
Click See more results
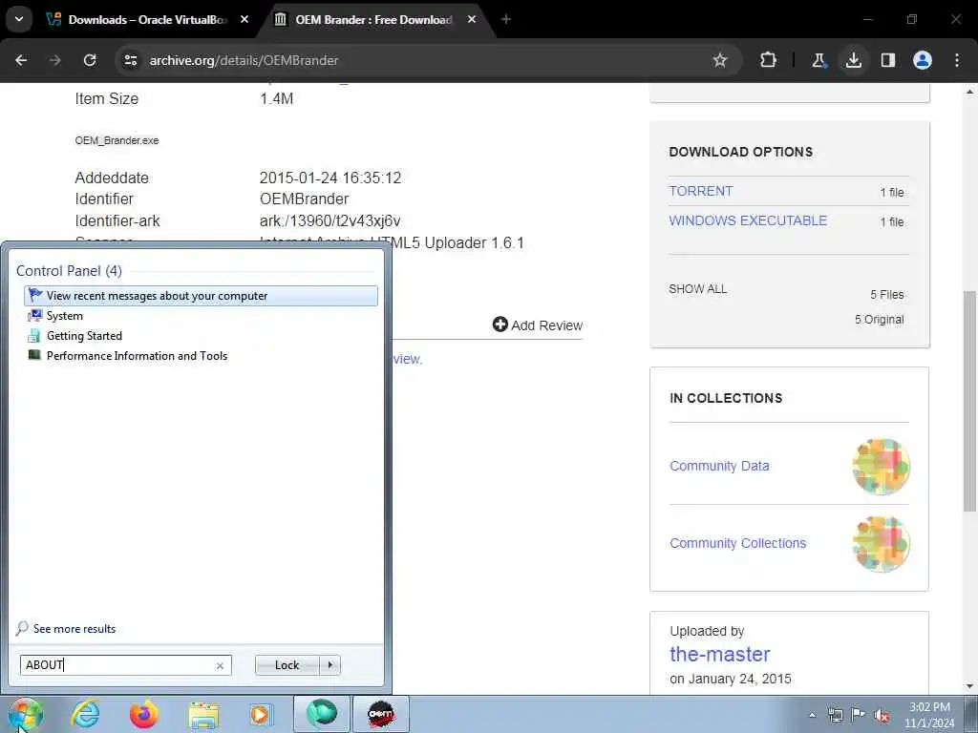coord(66,628)
